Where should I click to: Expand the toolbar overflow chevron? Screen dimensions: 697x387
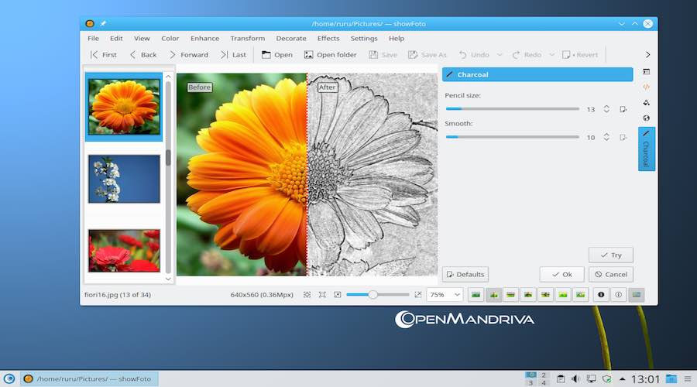pos(647,55)
